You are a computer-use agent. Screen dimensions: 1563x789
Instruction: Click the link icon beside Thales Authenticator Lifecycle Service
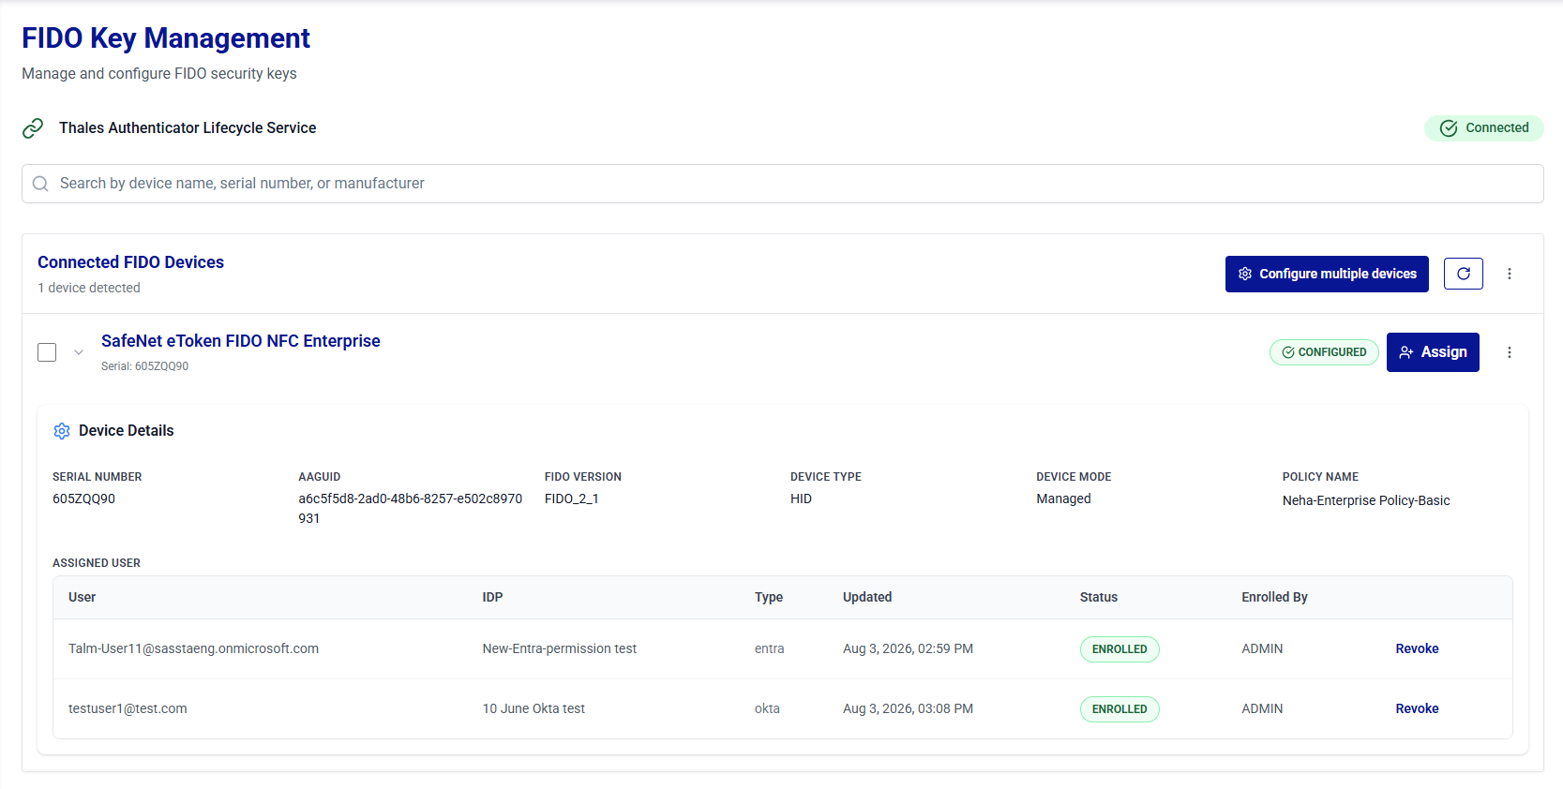click(33, 128)
